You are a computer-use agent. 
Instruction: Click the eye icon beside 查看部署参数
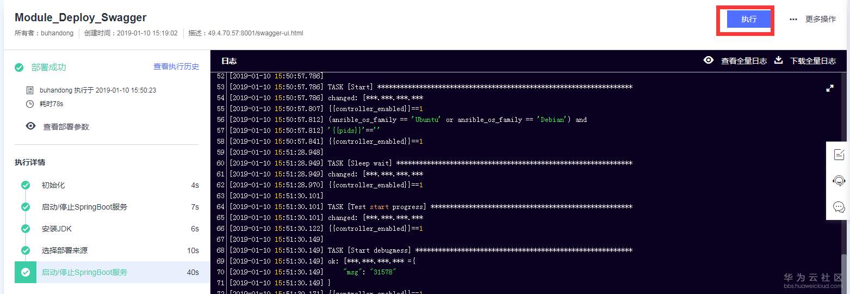coord(31,126)
